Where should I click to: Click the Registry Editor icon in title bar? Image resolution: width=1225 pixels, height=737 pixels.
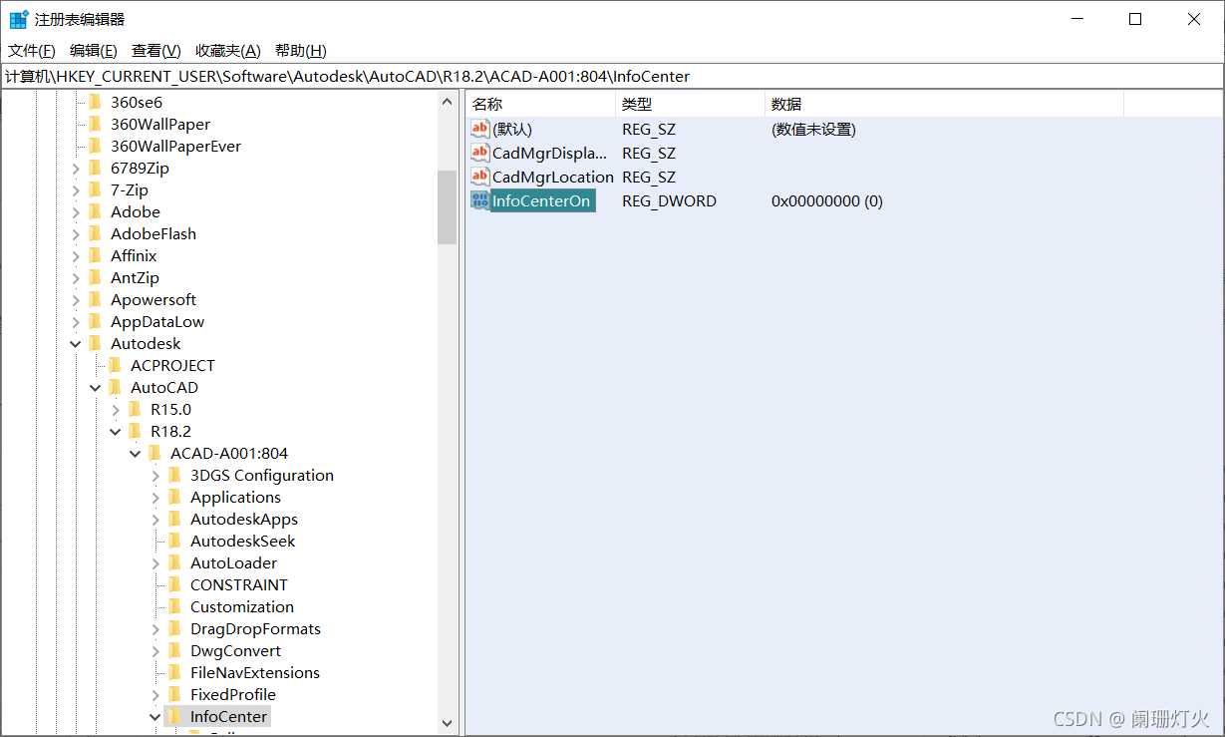(x=18, y=18)
